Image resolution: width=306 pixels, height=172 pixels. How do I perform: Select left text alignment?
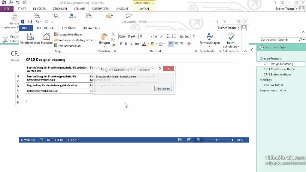(171, 44)
